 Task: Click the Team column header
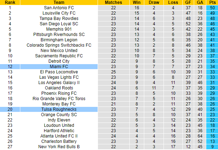pyautogui.click(x=59, y=2)
